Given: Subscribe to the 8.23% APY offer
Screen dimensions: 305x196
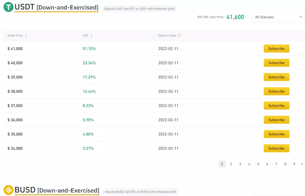Looking at the screenshot, I should pyautogui.click(x=276, y=106).
